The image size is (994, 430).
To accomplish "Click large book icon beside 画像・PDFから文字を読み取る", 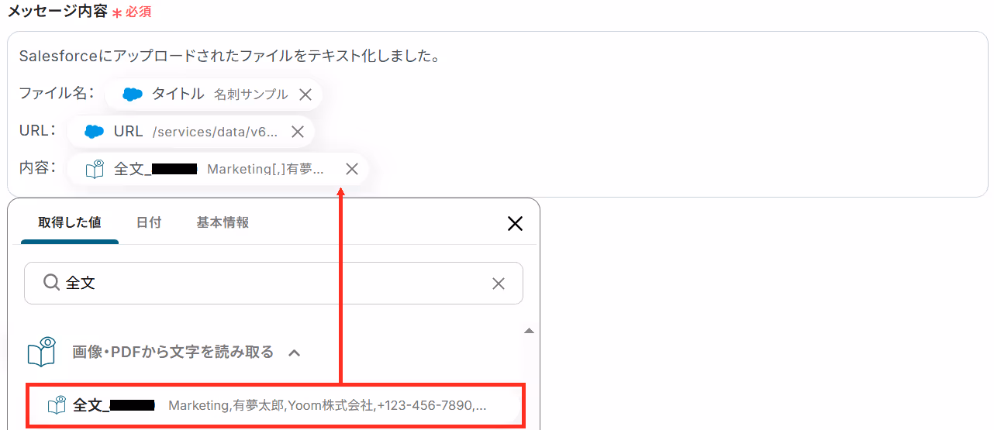I will coord(42,352).
